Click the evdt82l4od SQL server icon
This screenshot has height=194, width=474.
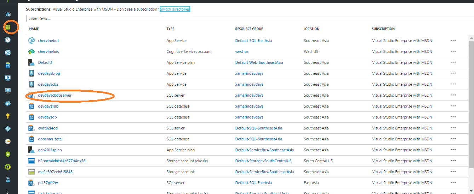tap(32, 128)
